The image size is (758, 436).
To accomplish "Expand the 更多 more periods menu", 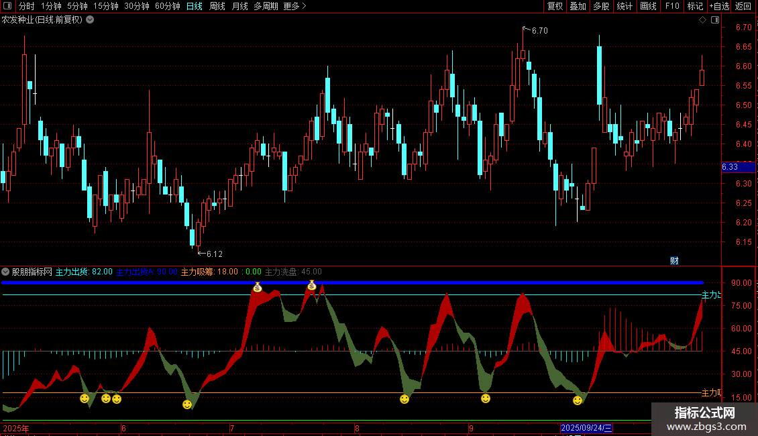I will [x=295, y=6].
